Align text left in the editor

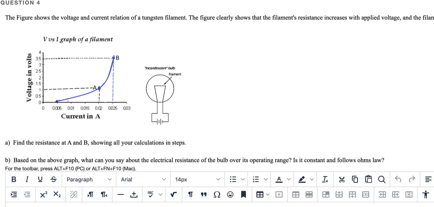click(428, 179)
